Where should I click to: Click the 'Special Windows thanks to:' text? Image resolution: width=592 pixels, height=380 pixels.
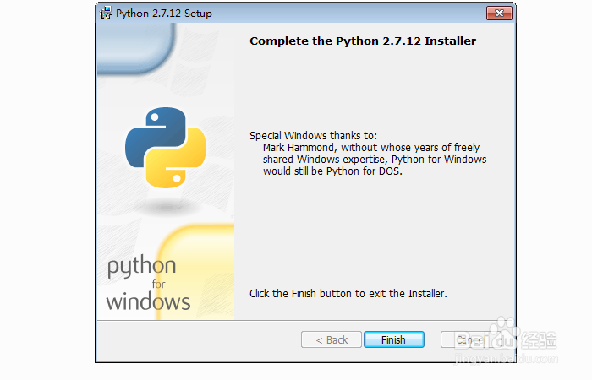pyautogui.click(x=313, y=136)
